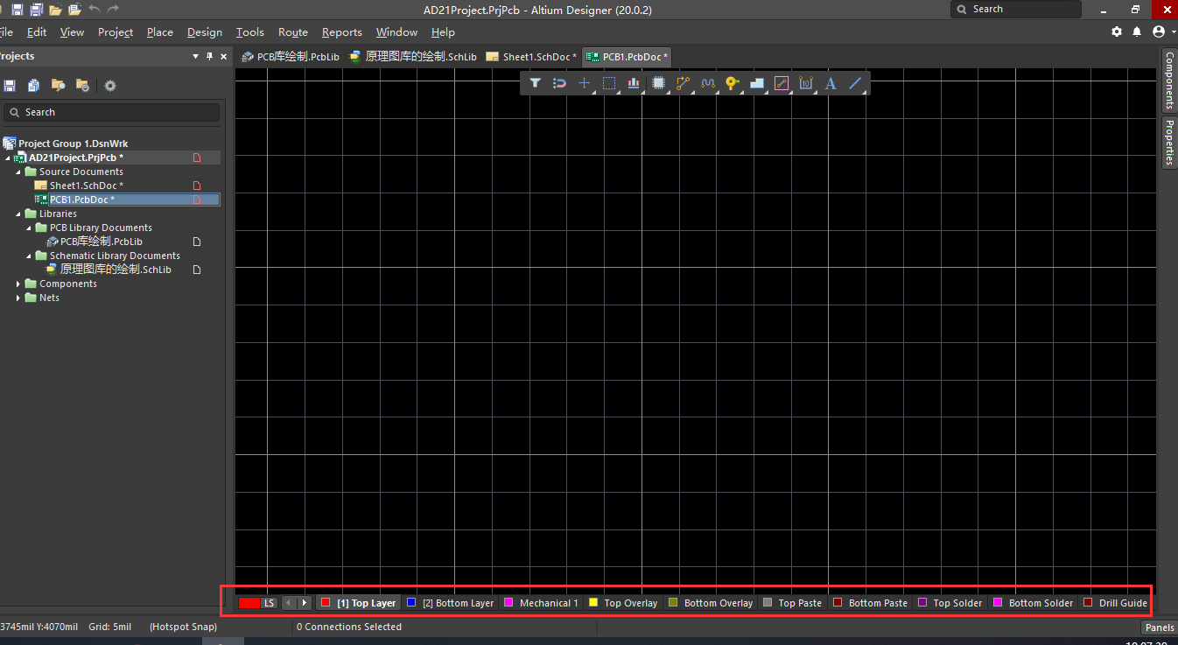The image size is (1178, 645).
Task: Collapse the Source Documents folder
Action: click(x=18, y=172)
